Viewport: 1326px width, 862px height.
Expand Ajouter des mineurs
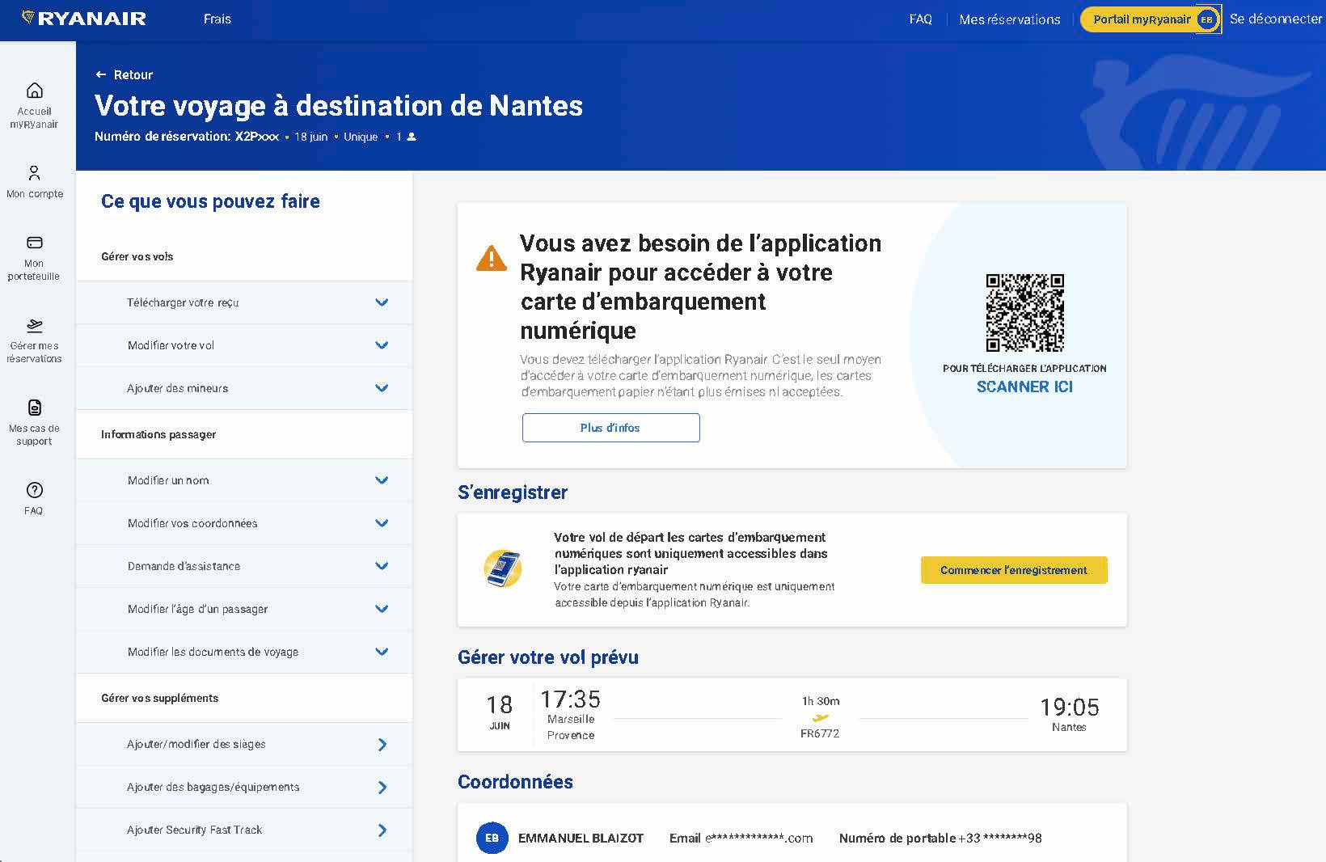click(x=244, y=388)
